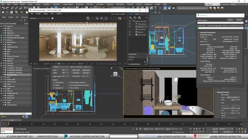
Task: Click the double-arrow expand icon in Layers panel
Action: (146, 17)
